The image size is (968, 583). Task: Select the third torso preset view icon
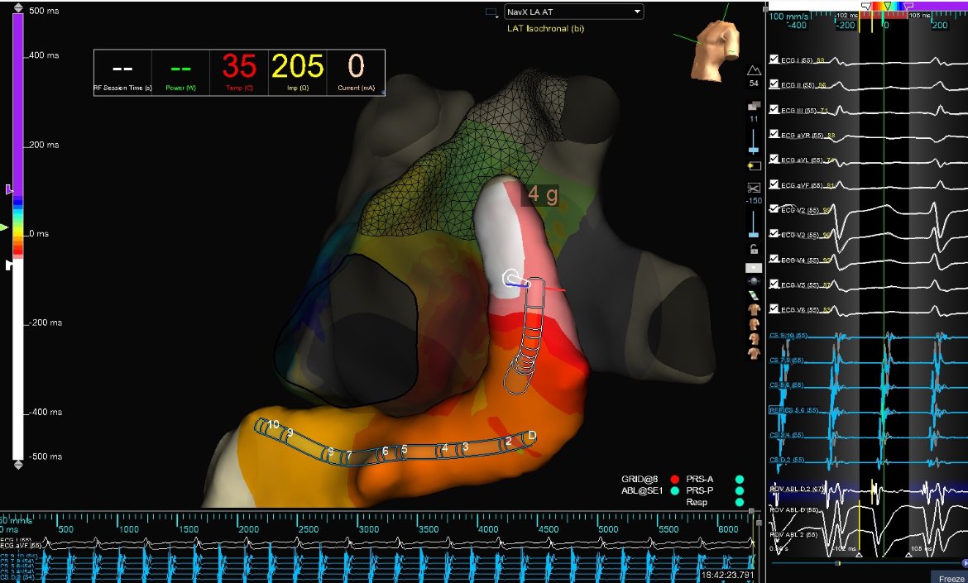(x=754, y=339)
